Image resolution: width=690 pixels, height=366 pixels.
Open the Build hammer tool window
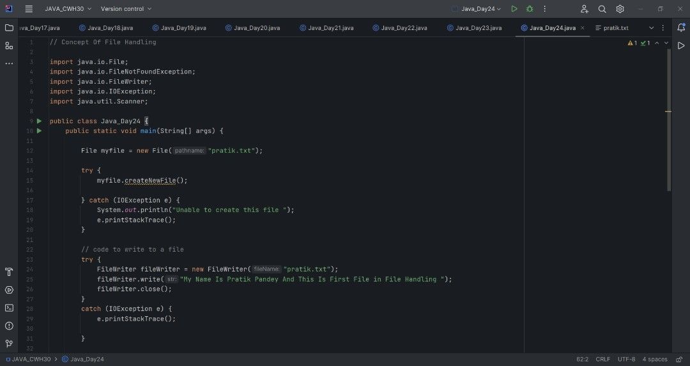point(9,272)
